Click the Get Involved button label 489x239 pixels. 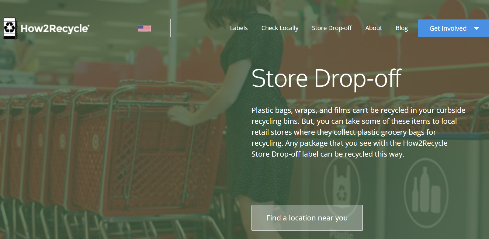(448, 28)
